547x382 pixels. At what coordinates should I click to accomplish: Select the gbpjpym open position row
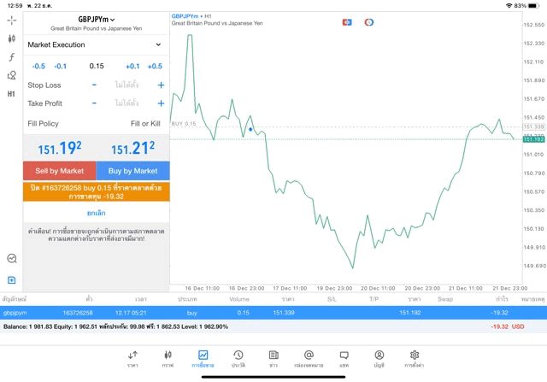pyautogui.click(x=273, y=313)
